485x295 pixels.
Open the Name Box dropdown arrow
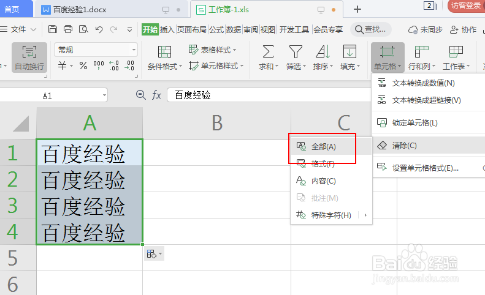[x=104, y=95]
